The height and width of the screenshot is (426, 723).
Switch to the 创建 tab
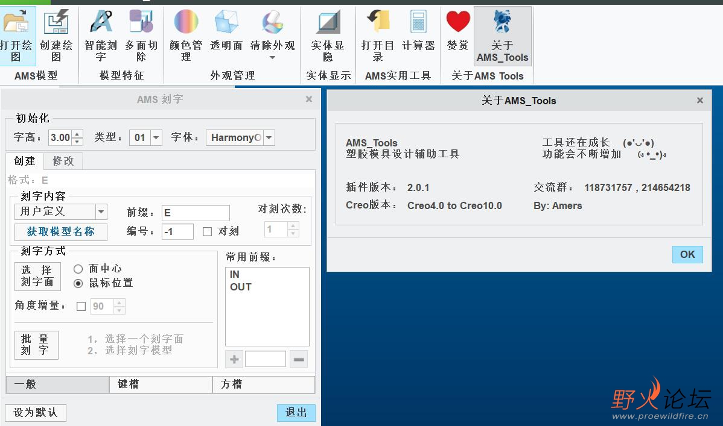pyautogui.click(x=24, y=161)
